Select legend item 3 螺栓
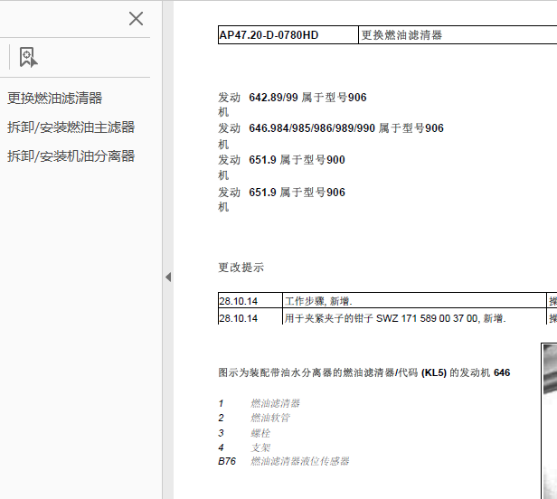 coord(244,433)
